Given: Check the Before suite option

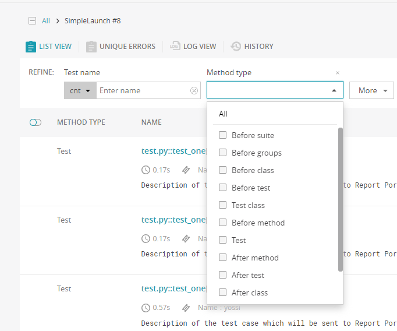Looking at the screenshot, I should [x=222, y=135].
